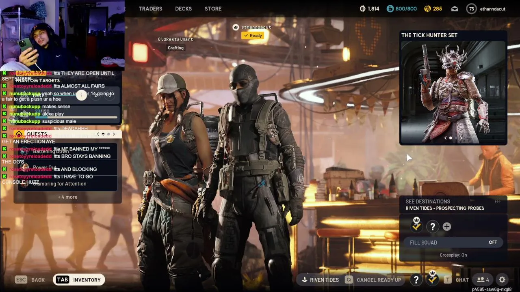520x292 pixels.
Task: Click the RIVEN TIDES label in bottom bar
Action: point(324,280)
